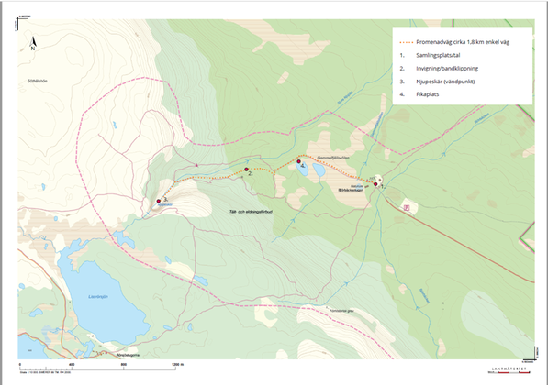
Task: Click the red marker for point 2
Action: tap(246, 170)
